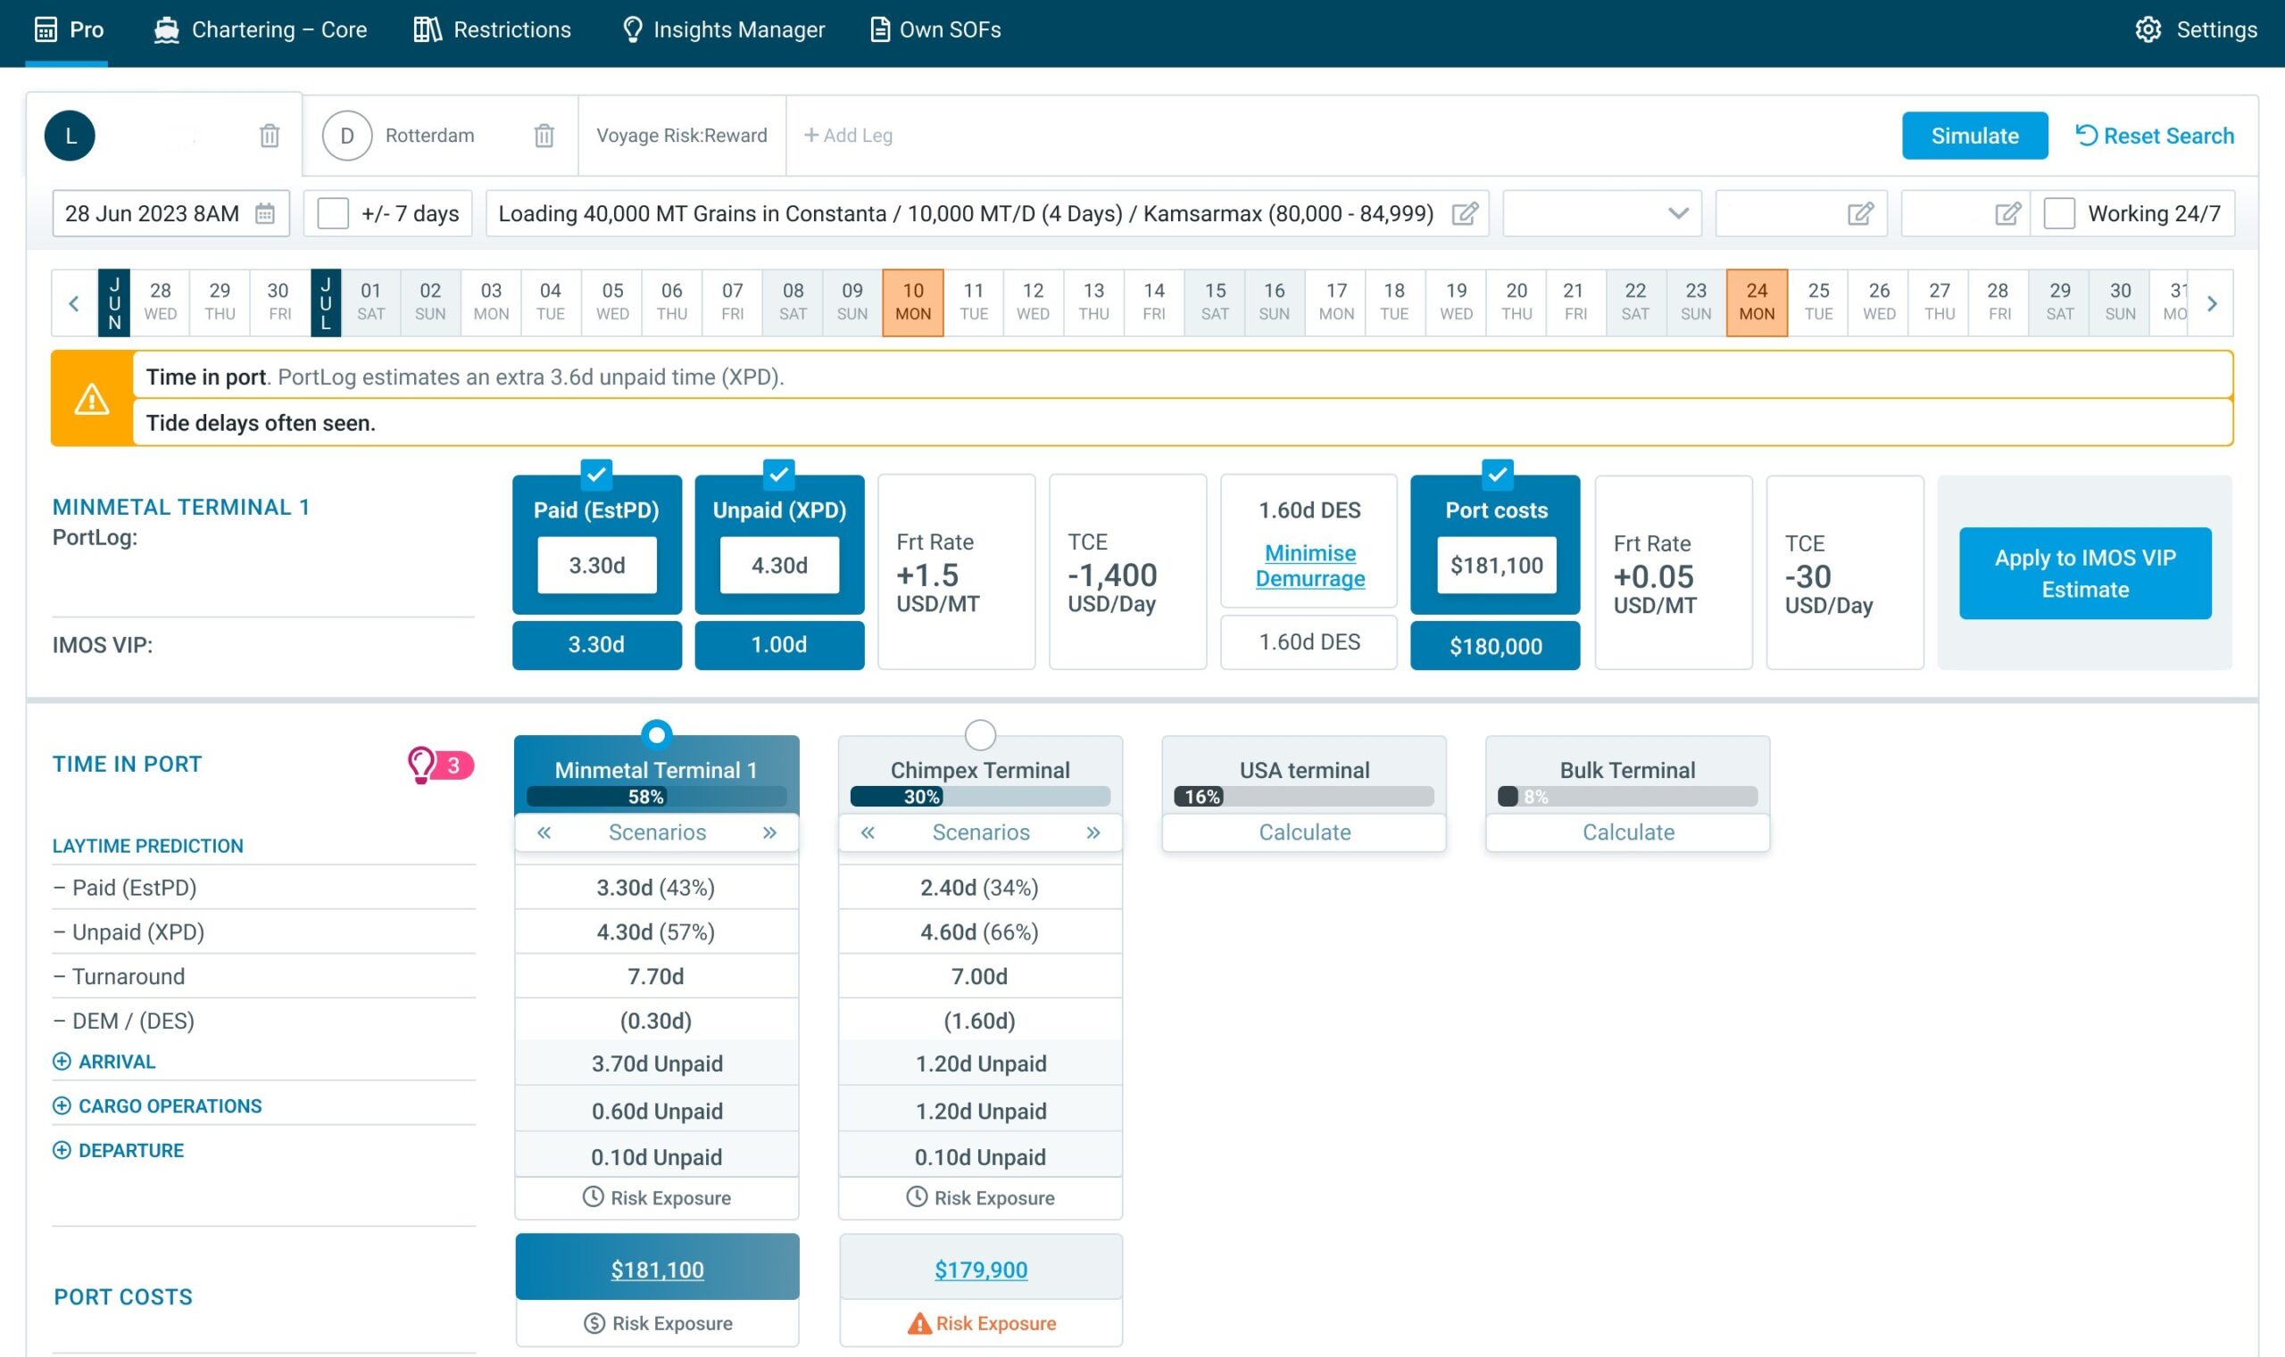The image size is (2285, 1357).
Task: Click the Chimpex orange Risk Exposure warning icon
Action: coord(918,1323)
